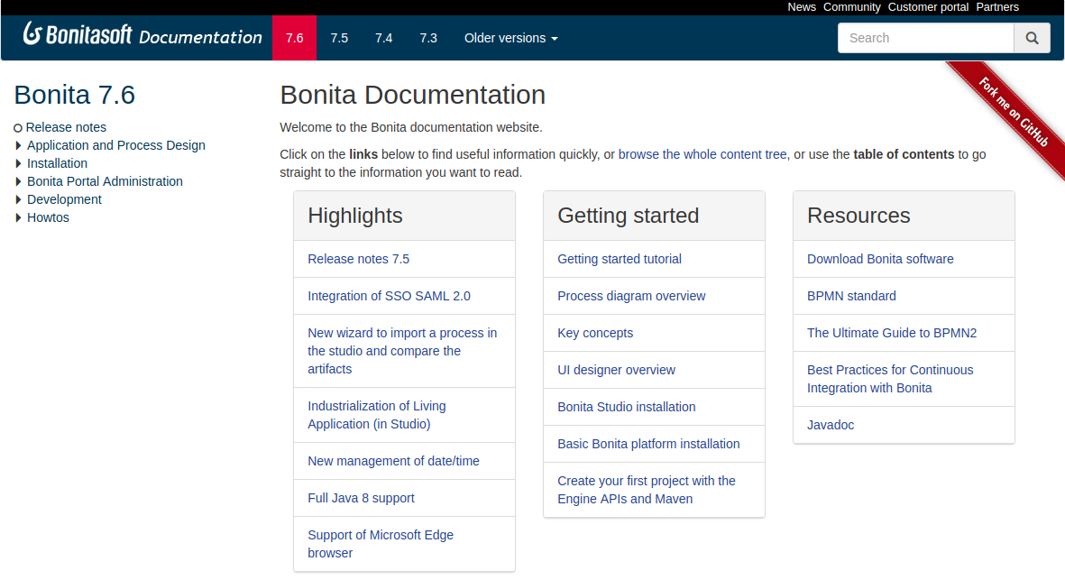Open The Ultimate Guide to BPMN2 link
The width and height of the screenshot is (1065, 580).
coord(892,334)
